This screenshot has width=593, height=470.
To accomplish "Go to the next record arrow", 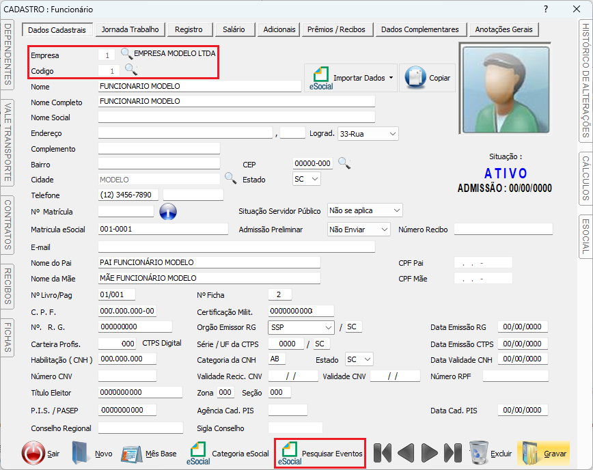I will pyautogui.click(x=430, y=453).
